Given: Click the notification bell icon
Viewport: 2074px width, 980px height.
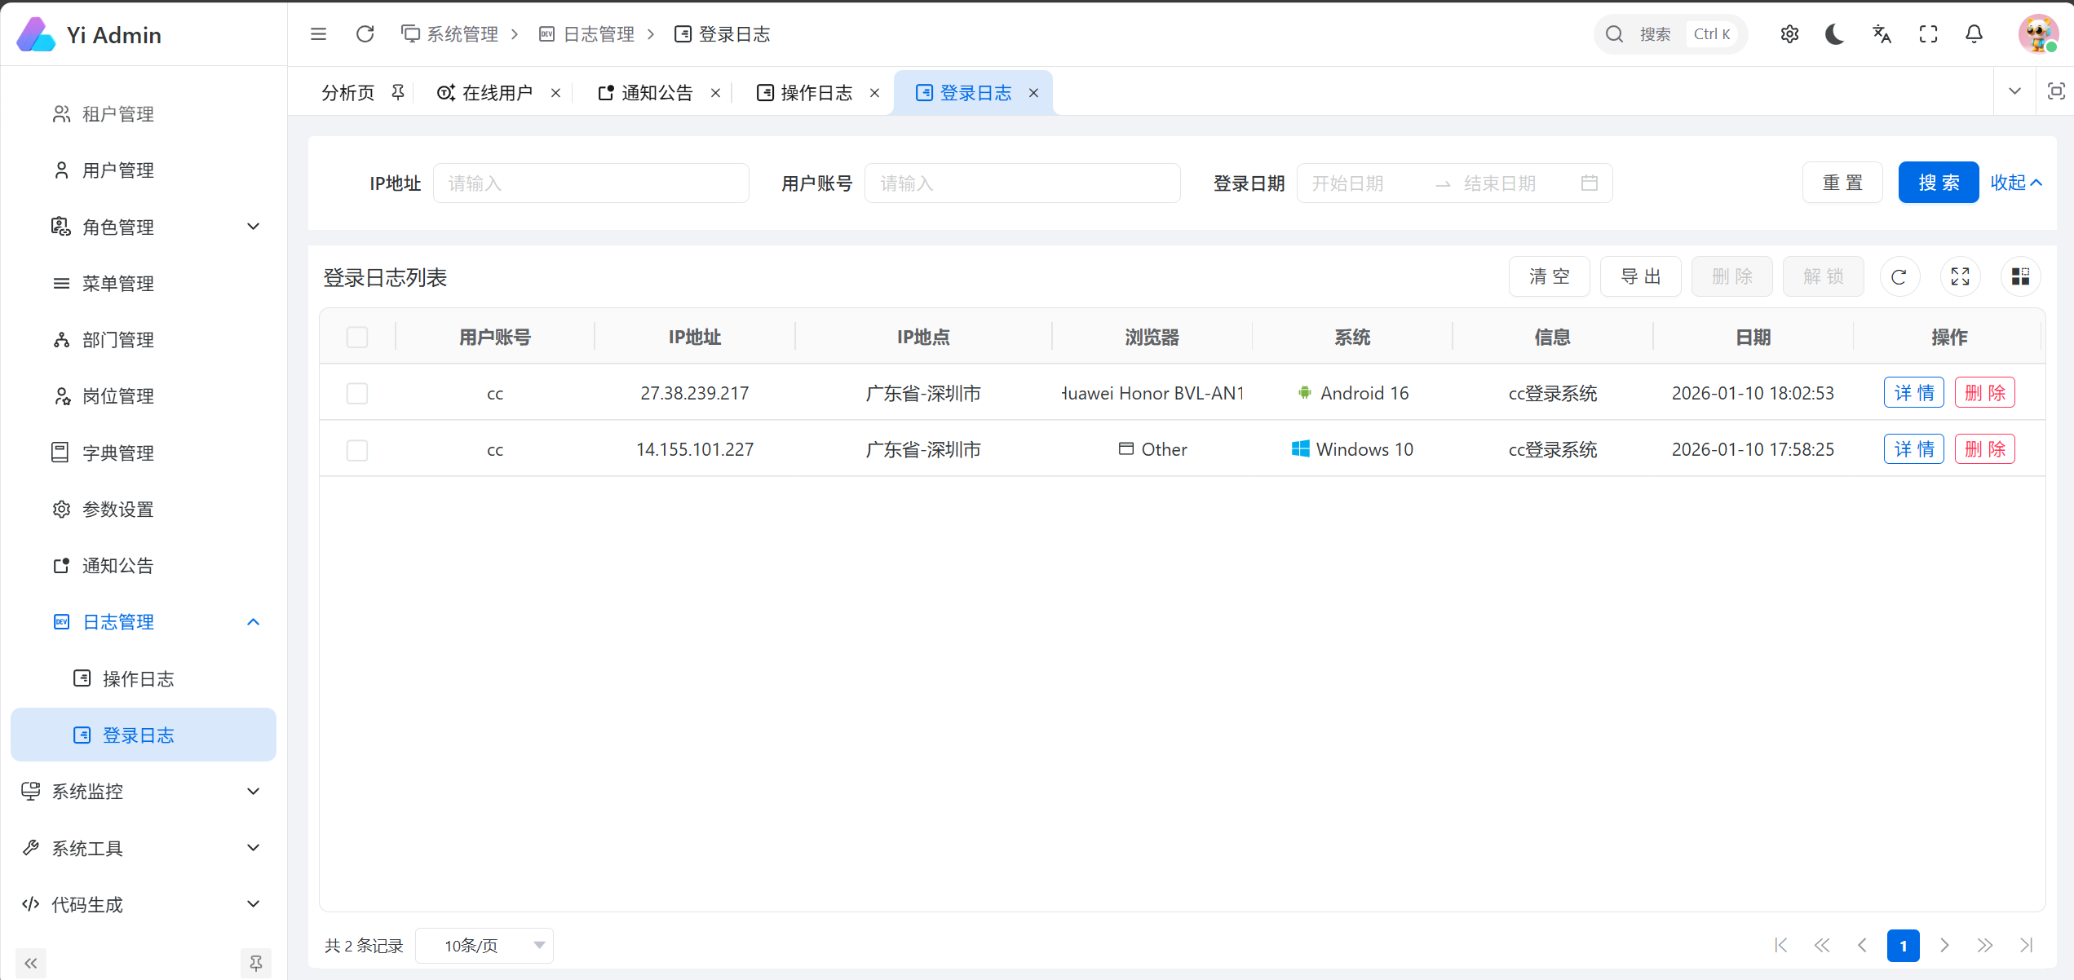Looking at the screenshot, I should pyautogui.click(x=1974, y=34).
